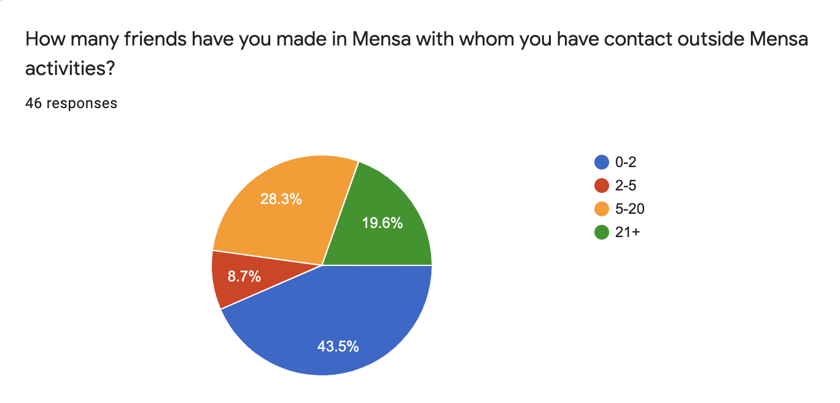Click the 19.6% percentage label
The width and height of the screenshot is (840, 403).
382,224
